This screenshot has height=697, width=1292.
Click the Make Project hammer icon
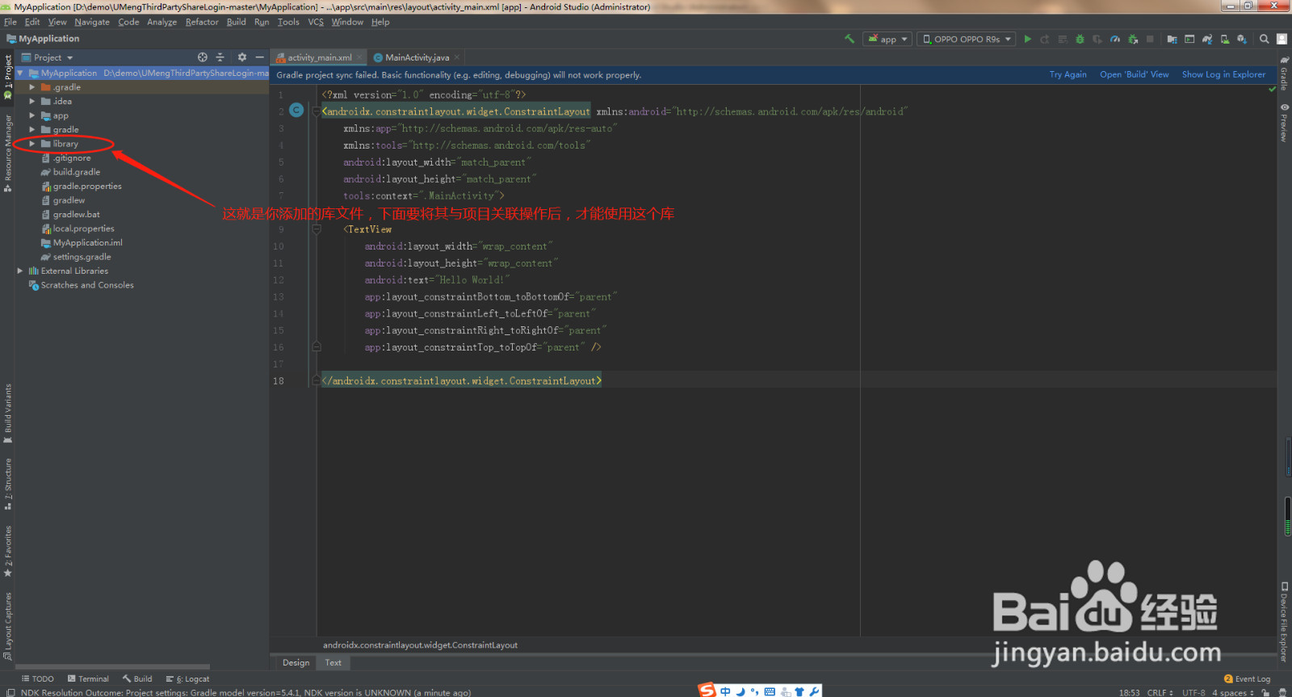click(x=849, y=39)
